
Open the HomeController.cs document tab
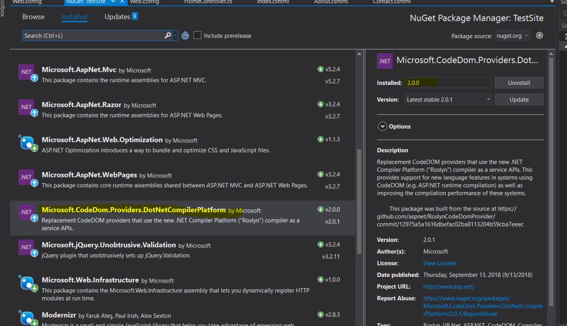pyautogui.click(x=208, y=2)
